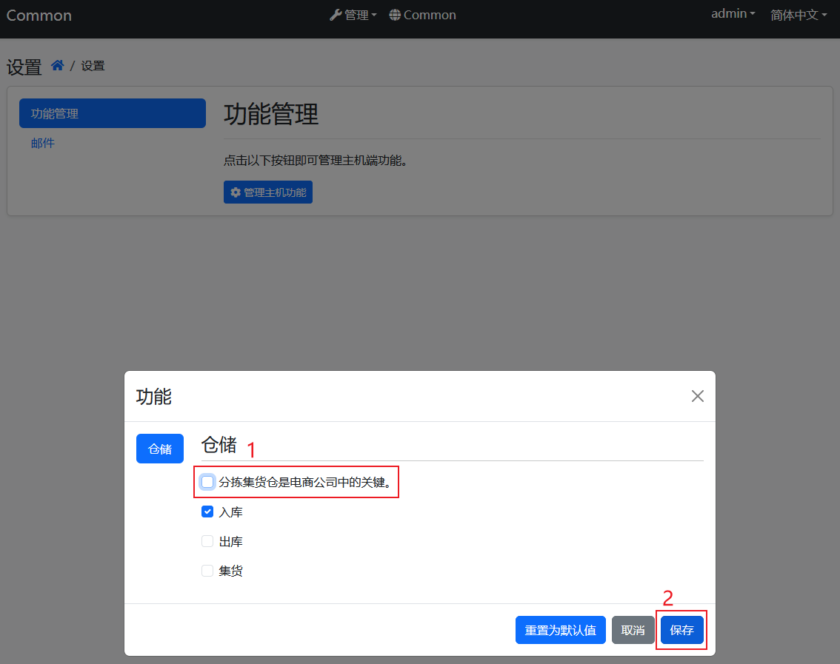The width and height of the screenshot is (840, 664).
Task: Click the 设置 breadcrumb text
Action: (93, 66)
